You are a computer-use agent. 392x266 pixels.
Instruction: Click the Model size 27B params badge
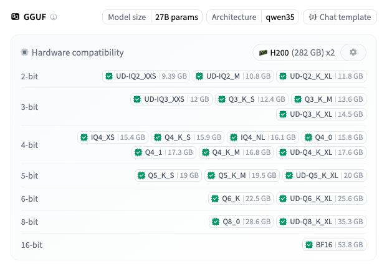[152, 17]
